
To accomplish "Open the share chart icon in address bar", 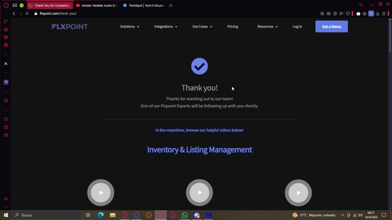I will point(322,13).
